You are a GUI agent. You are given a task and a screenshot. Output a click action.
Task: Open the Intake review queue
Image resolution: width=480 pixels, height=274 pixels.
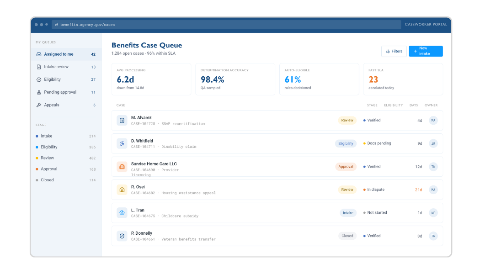pyautogui.click(x=66, y=67)
